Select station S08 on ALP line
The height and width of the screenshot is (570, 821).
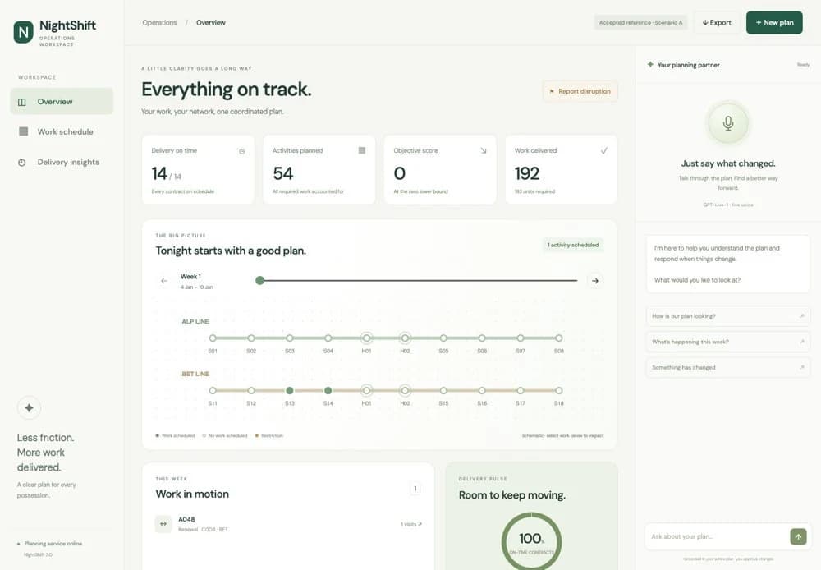pyautogui.click(x=558, y=338)
